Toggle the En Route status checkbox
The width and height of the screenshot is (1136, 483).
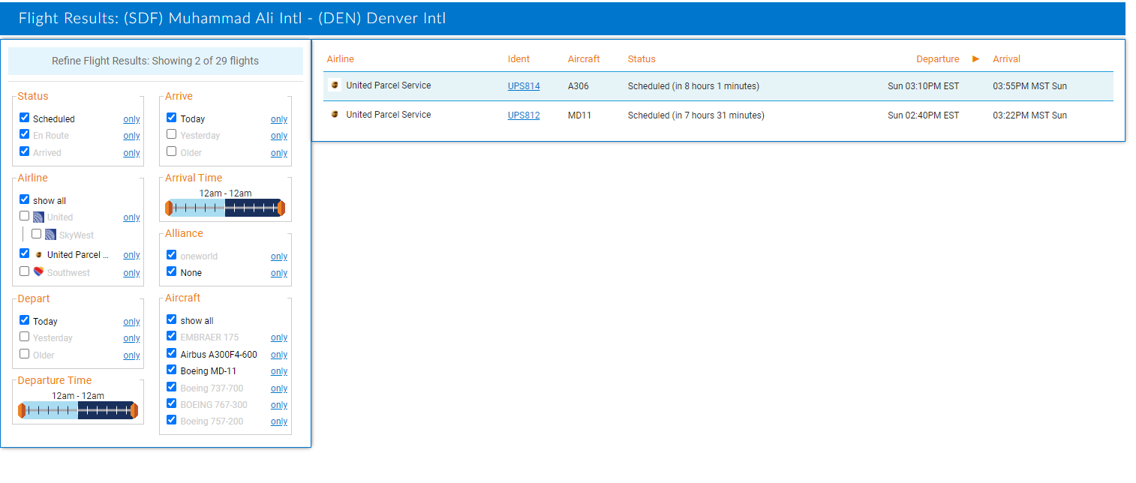coord(24,134)
